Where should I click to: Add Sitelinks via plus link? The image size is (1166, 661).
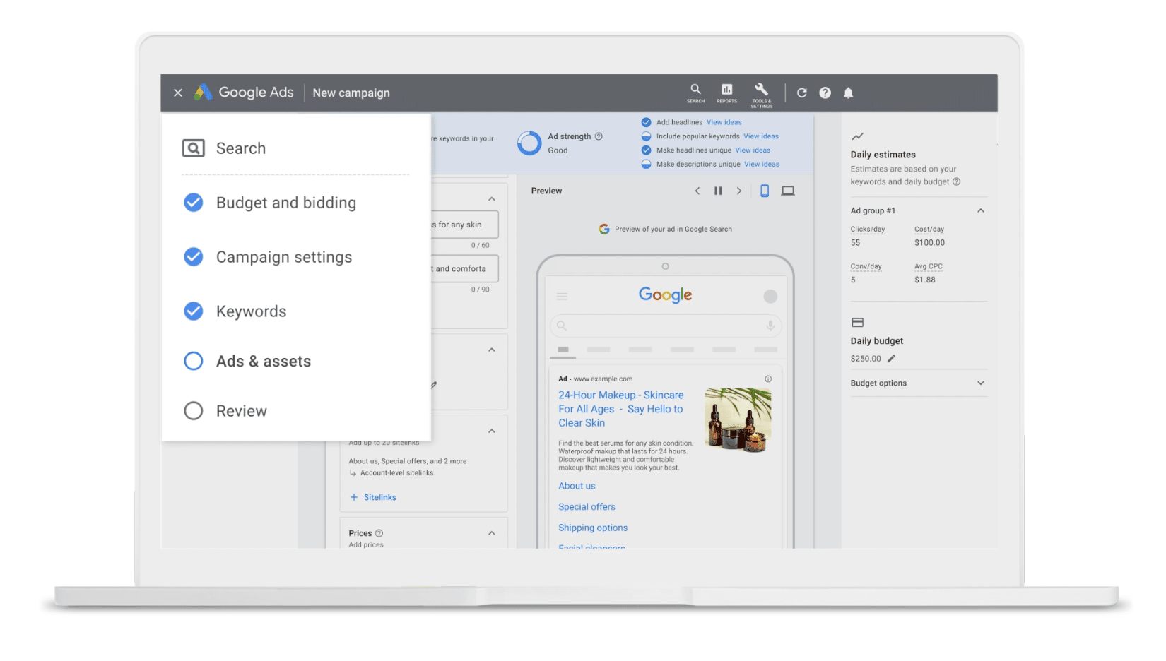click(373, 498)
